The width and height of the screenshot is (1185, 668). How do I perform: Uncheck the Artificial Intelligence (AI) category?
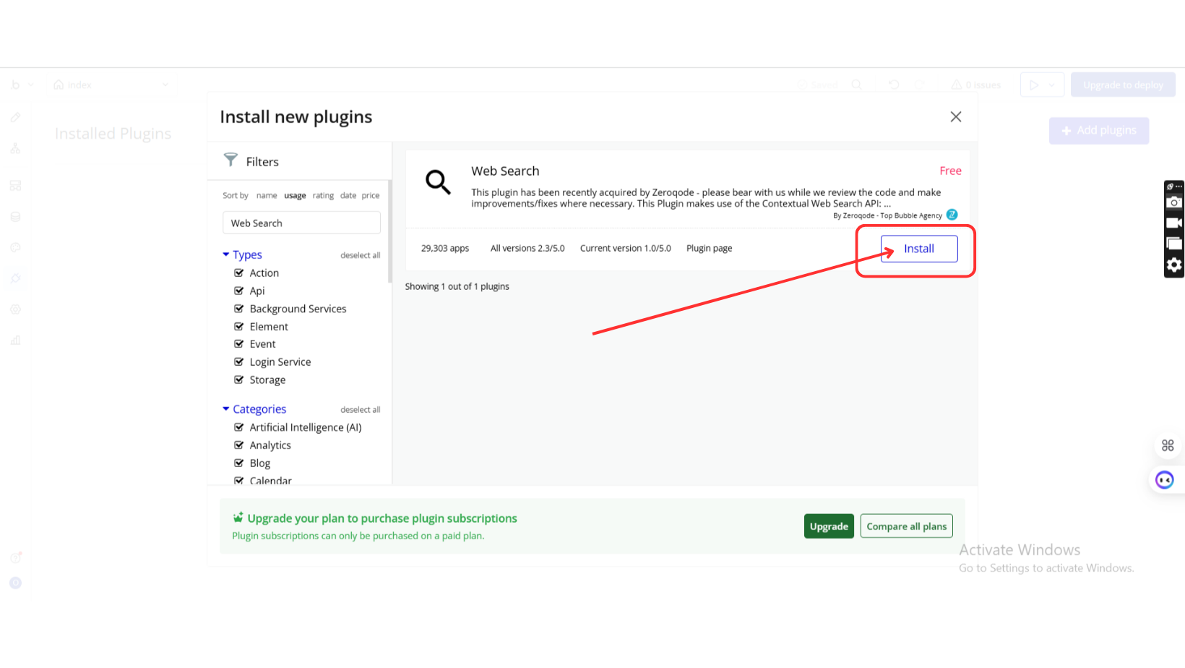point(239,427)
